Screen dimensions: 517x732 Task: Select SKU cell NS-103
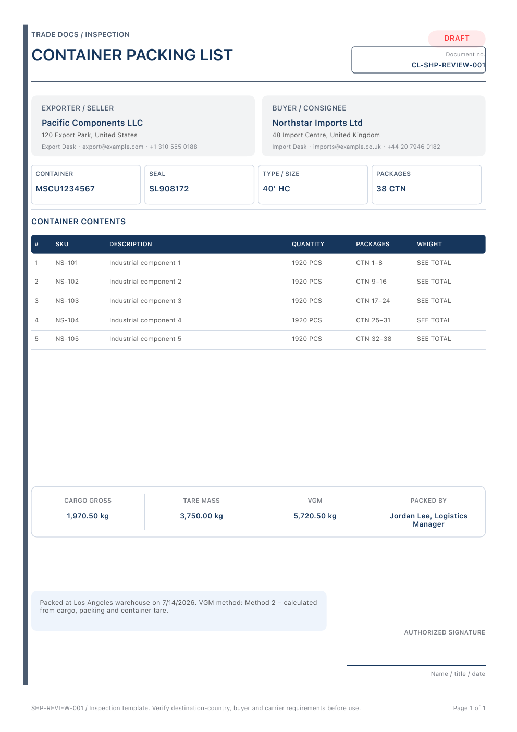pyautogui.click(x=67, y=301)
